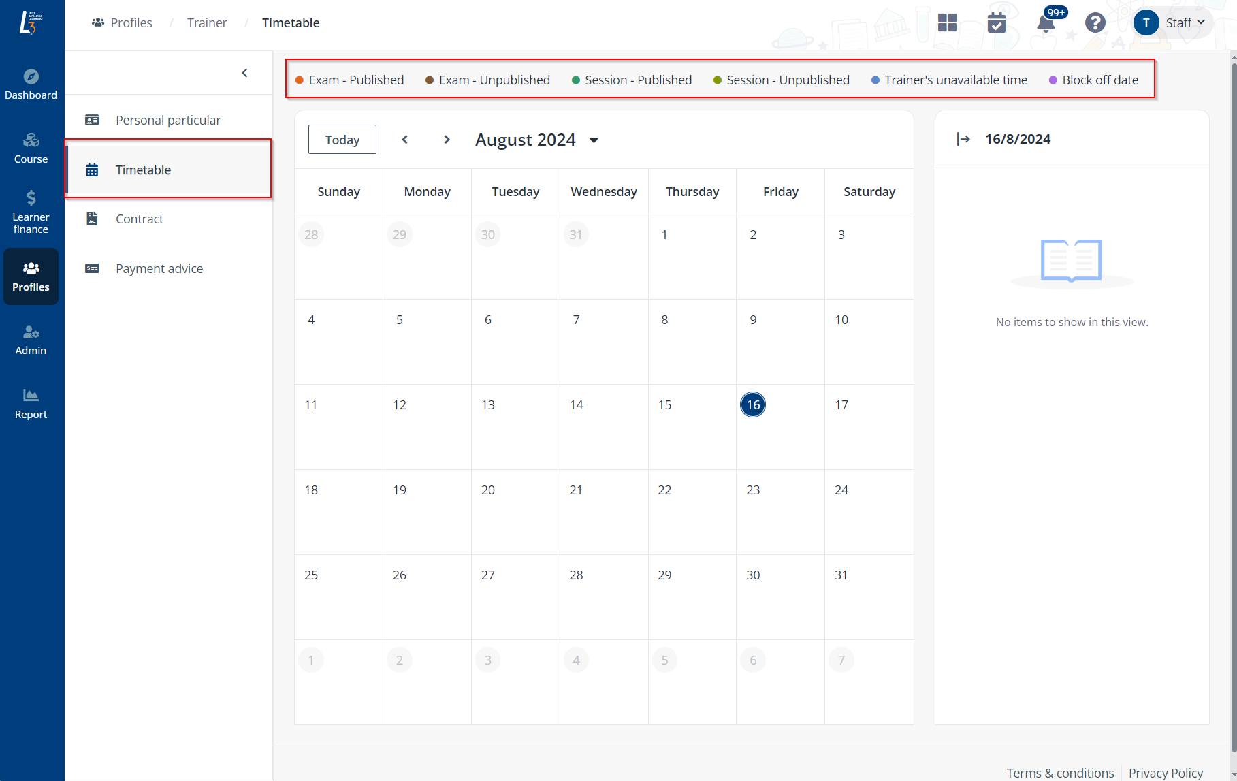Expand the August 2024 month picker
Image resolution: width=1237 pixels, height=781 pixels.
coord(594,140)
